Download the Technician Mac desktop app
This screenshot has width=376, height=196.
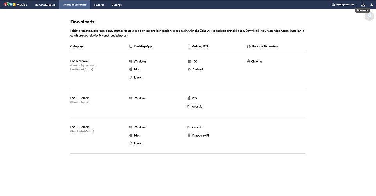pos(137,69)
